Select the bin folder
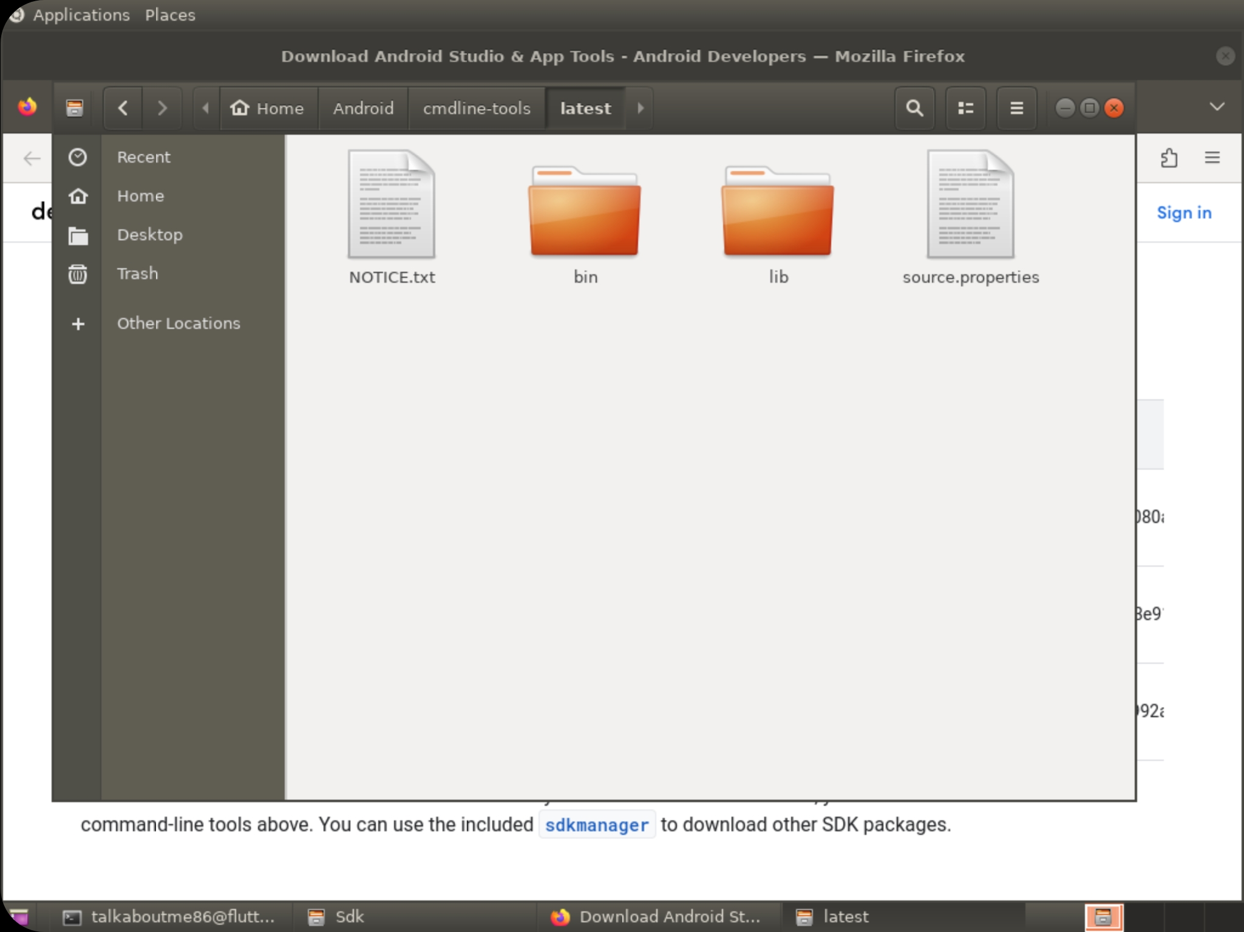The image size is (1244, 932). (x=585, y=212)
